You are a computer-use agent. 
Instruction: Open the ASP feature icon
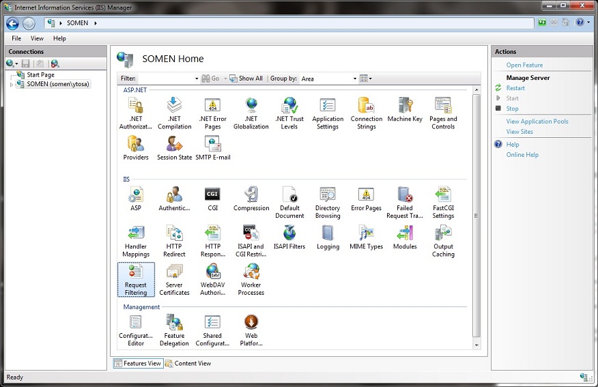tap(136, 198)
